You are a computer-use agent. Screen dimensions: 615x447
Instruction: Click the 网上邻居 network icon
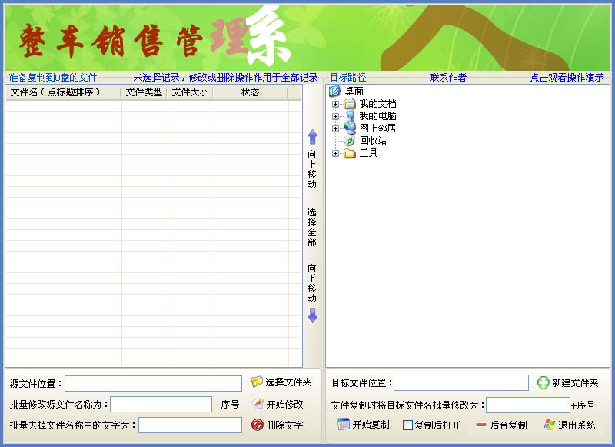350,128
